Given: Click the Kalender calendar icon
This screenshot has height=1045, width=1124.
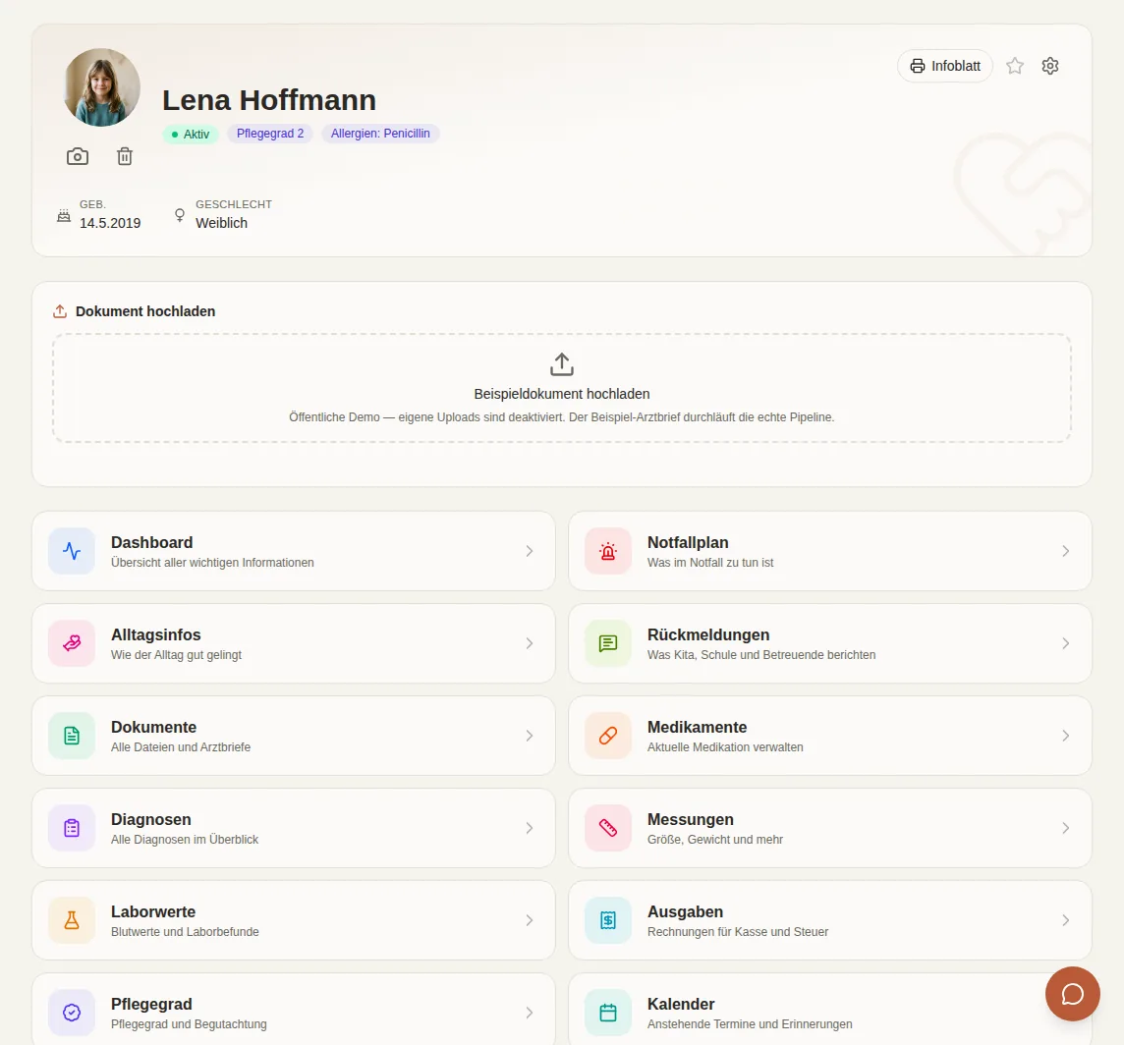Looking at the screenshot, I should (x=608, y=1013).
